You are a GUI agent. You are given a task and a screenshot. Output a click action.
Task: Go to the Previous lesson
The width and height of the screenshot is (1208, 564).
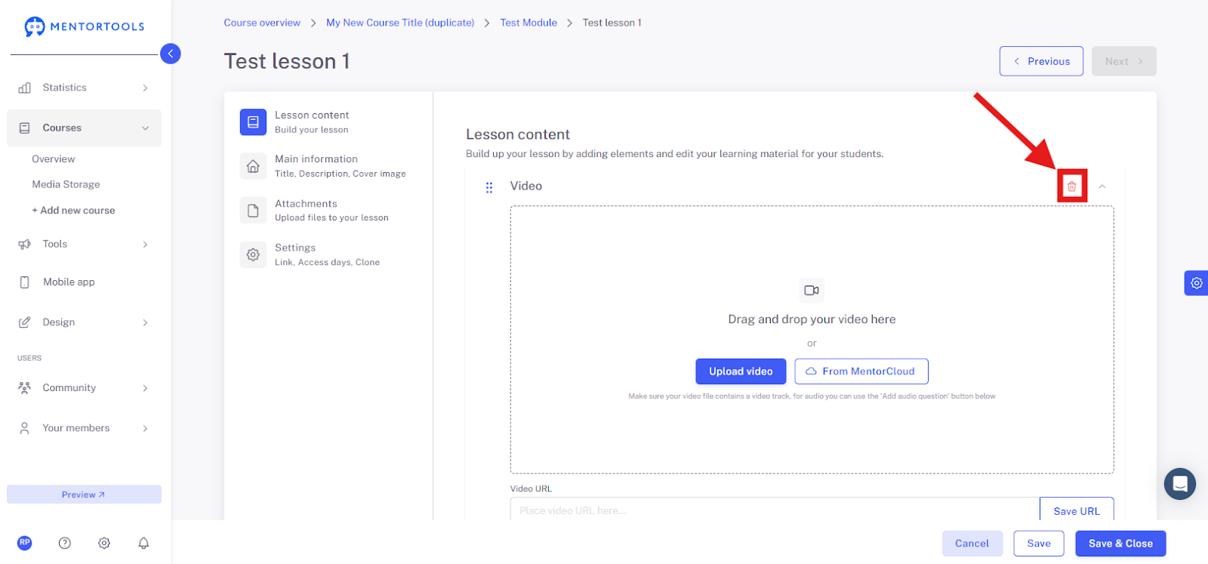(x=1041, y=61)
